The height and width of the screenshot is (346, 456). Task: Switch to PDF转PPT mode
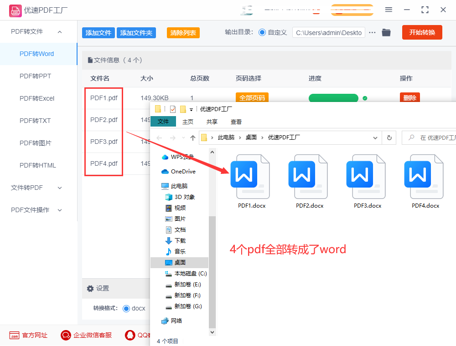coord(35,76)
